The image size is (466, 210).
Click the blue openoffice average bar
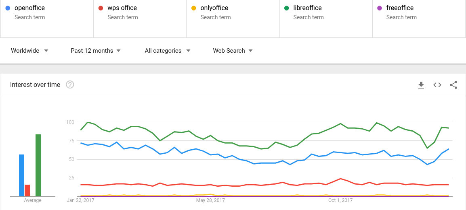(x=22, y=175)
